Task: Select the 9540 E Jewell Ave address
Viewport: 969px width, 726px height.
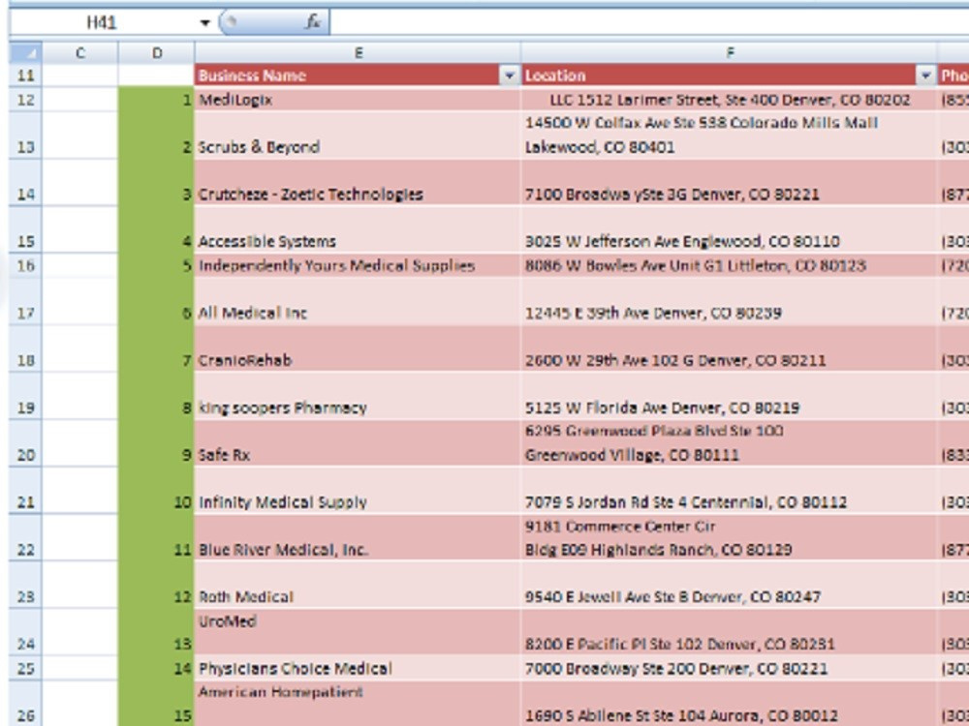Action: coord(730,585)
